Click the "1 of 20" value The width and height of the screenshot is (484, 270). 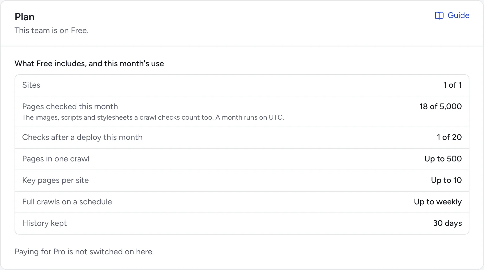[x=449, y=137]
